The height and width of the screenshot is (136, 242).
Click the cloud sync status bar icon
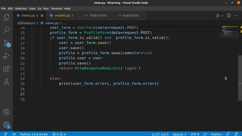click(x=14, y=134)
